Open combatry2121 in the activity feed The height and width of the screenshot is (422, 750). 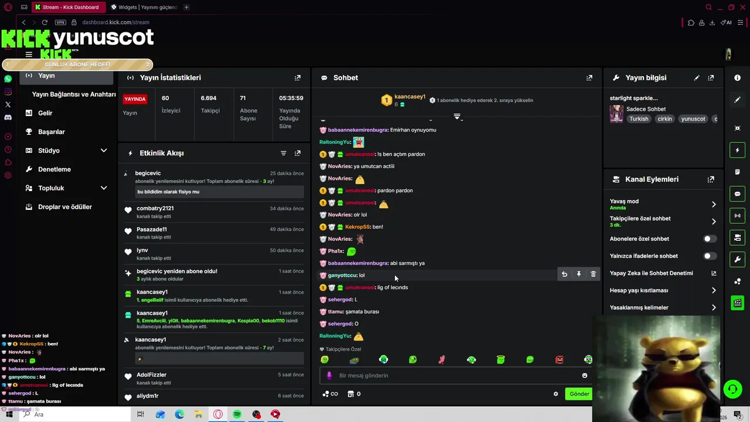pos(155,208)
